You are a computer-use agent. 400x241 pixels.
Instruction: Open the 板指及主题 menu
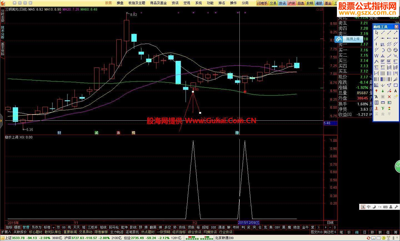(x=137, y=3)
